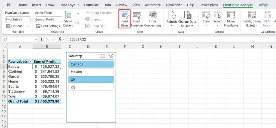The height and width of the screenshot is (128, 276).
Task: Select row 11 header
Action: click(x=4, y=102)
